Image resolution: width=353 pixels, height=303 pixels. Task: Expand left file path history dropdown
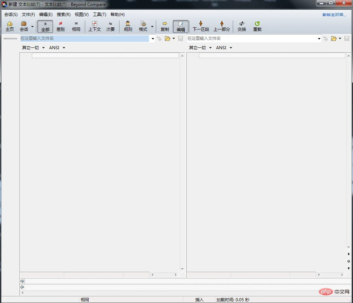pyautogui.click(x=153, y=39)
